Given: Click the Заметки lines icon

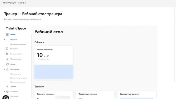Looking at the screenshot, I should pyautogui.click(x=7, y=86).
